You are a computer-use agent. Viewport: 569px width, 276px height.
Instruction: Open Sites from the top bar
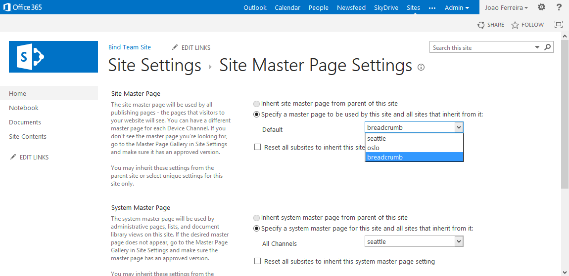point(413,7)
